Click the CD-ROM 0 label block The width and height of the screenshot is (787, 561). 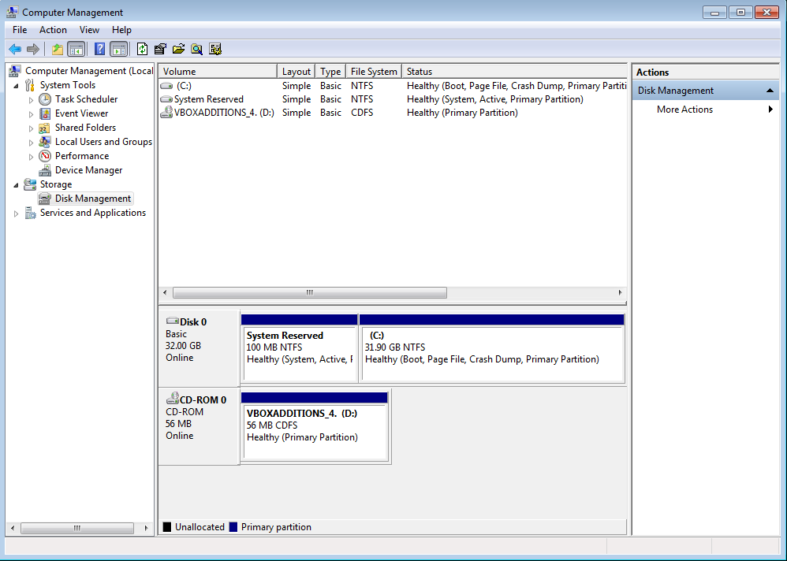point(200,426)
